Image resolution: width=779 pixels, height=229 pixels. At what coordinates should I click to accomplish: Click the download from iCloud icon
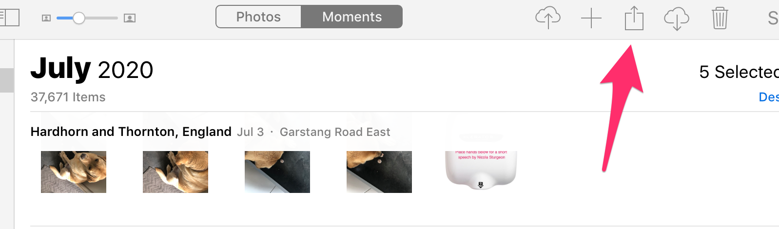[x=677, y=19]
